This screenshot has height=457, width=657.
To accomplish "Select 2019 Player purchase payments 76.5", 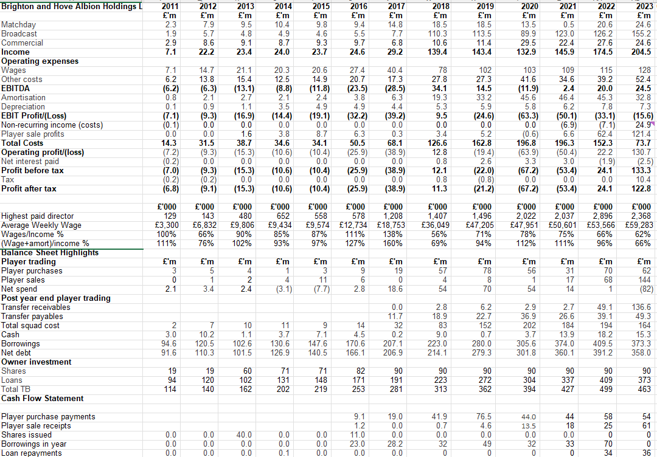I will [x=484, y=417].
